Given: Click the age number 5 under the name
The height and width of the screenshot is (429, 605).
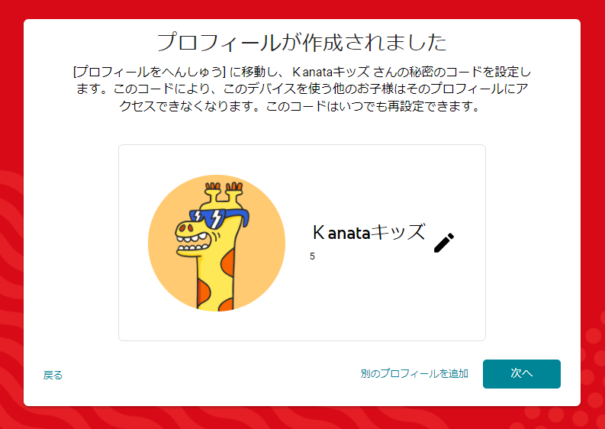Looking at the screenshot, I should pyautogui.click(x=312, y=256).
